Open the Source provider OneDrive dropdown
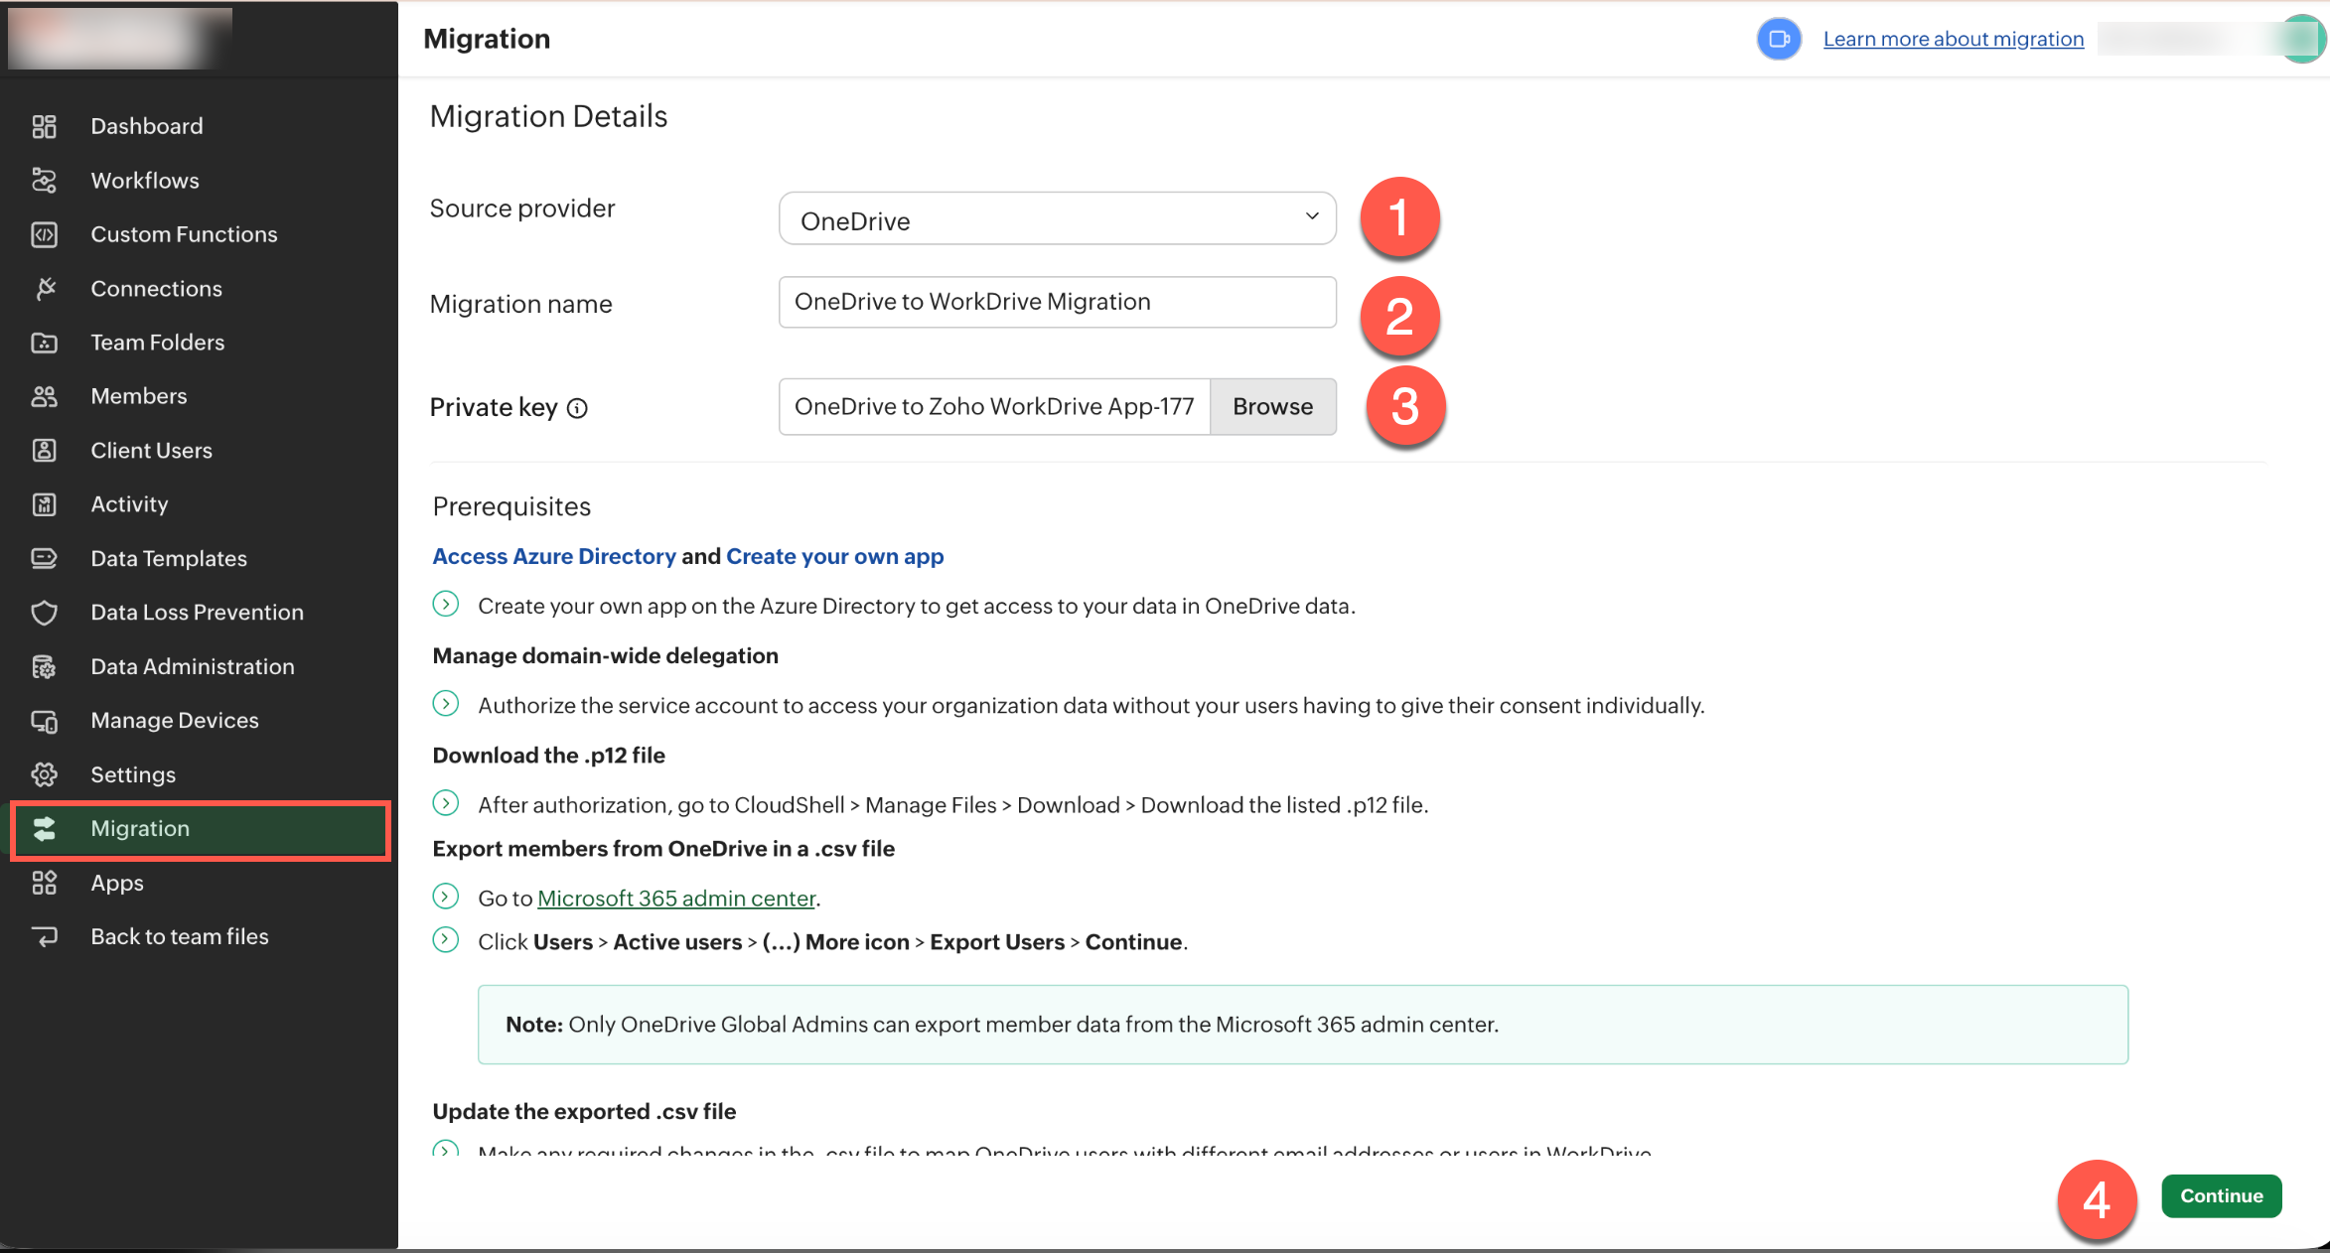Screen dimensions: 2330x1253 pyautogui.click(x=1057, y=219)
